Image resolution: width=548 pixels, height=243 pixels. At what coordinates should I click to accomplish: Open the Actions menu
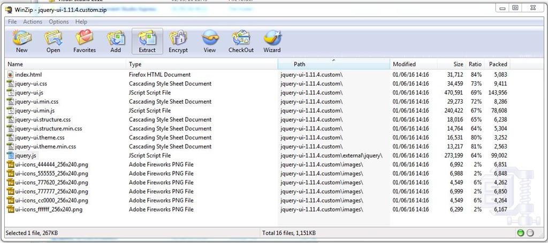(33, 21)
